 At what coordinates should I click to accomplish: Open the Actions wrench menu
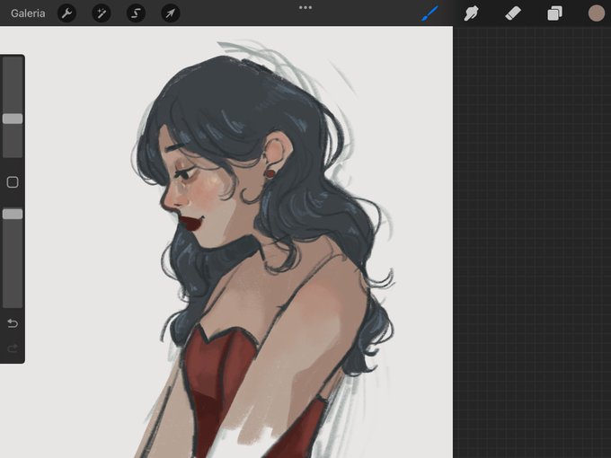pos(66,13)
